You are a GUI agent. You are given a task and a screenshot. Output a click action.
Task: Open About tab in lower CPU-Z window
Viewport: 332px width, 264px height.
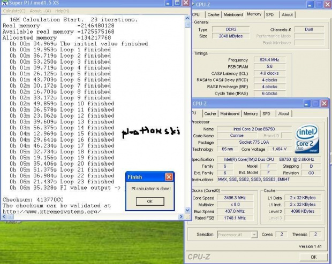(284, 114)
